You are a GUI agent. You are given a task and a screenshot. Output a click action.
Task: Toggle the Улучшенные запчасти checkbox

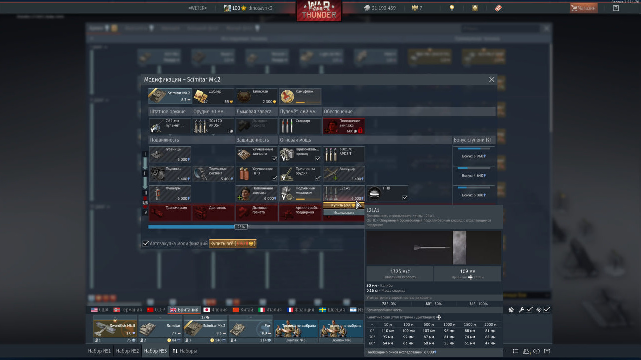[x=274, y=158]
